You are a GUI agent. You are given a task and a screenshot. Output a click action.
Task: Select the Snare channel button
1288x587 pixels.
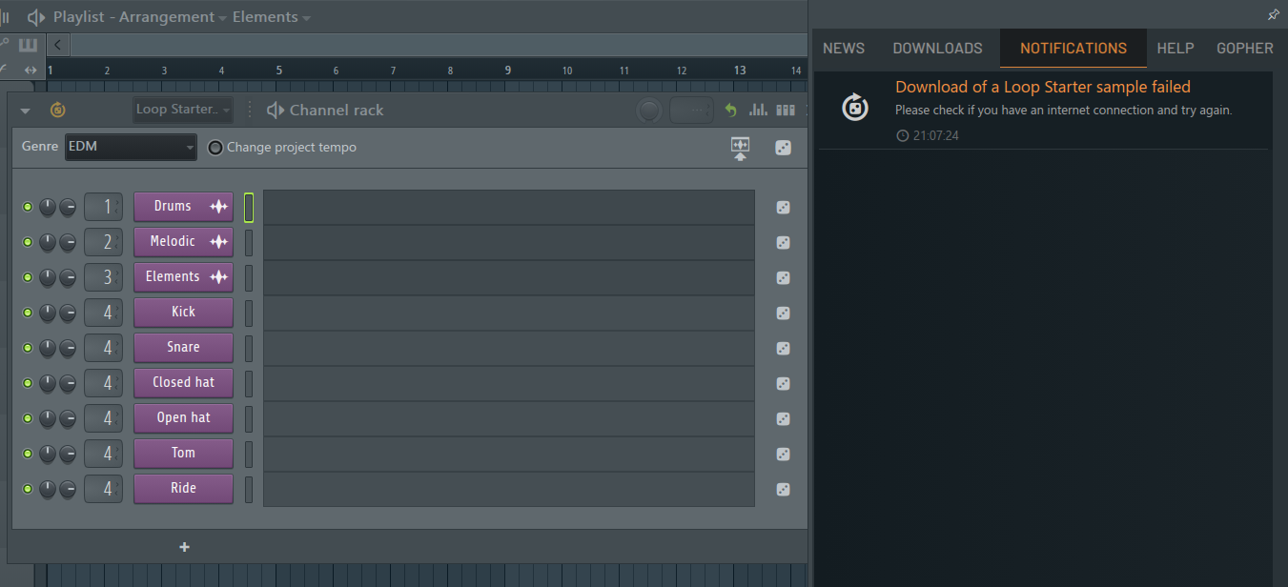click(x=183, y=348)
